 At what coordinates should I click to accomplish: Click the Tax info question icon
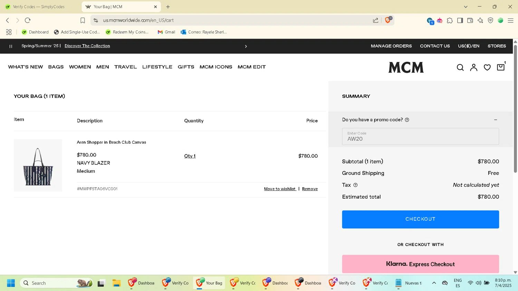tap(355, 185)
